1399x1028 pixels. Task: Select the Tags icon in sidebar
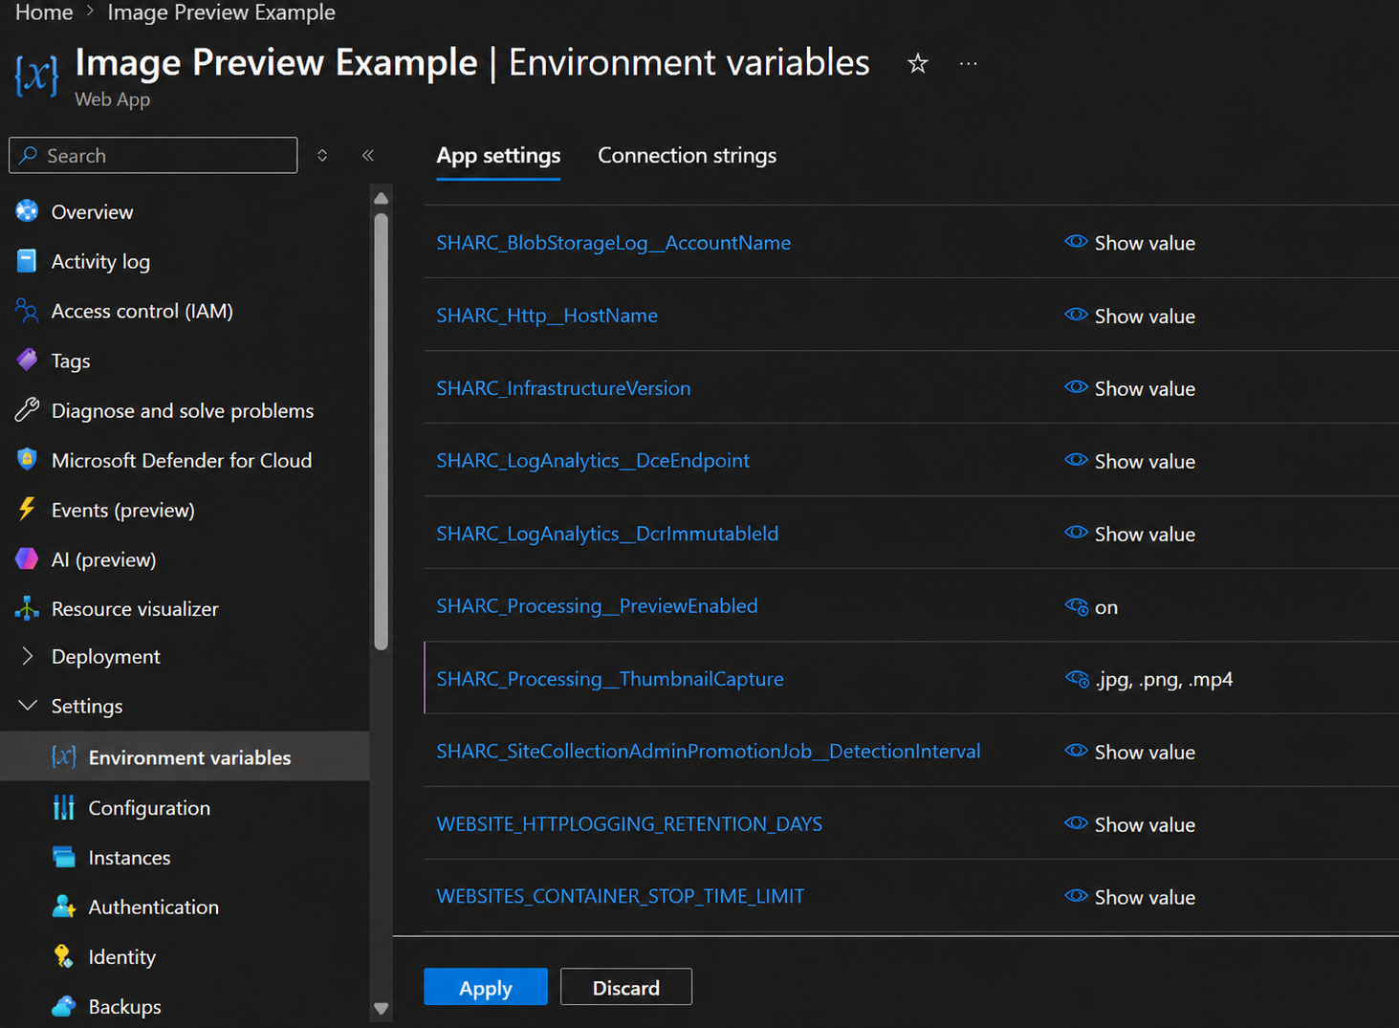pyautogui.click(x=27, y=361)
